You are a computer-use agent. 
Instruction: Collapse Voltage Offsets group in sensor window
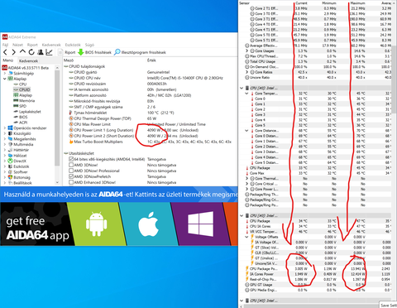click(x=247, y=237)
